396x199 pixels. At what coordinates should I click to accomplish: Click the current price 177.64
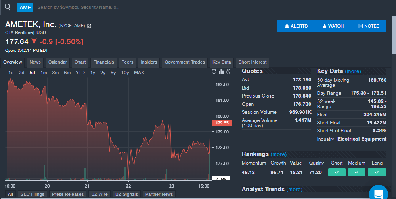click(17, 41)
